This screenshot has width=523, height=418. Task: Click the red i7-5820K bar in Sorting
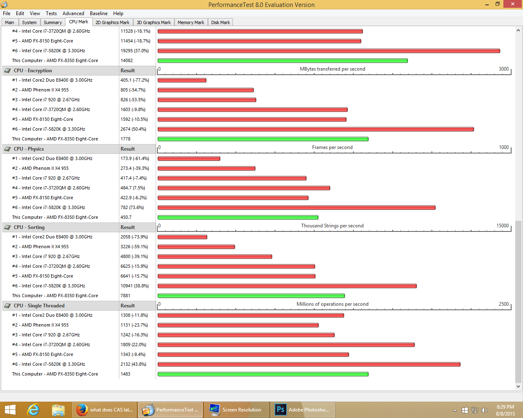[x=287, y=286]
